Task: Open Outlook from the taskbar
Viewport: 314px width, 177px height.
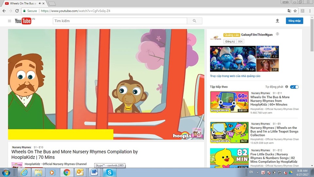Action: click(80, 172)
